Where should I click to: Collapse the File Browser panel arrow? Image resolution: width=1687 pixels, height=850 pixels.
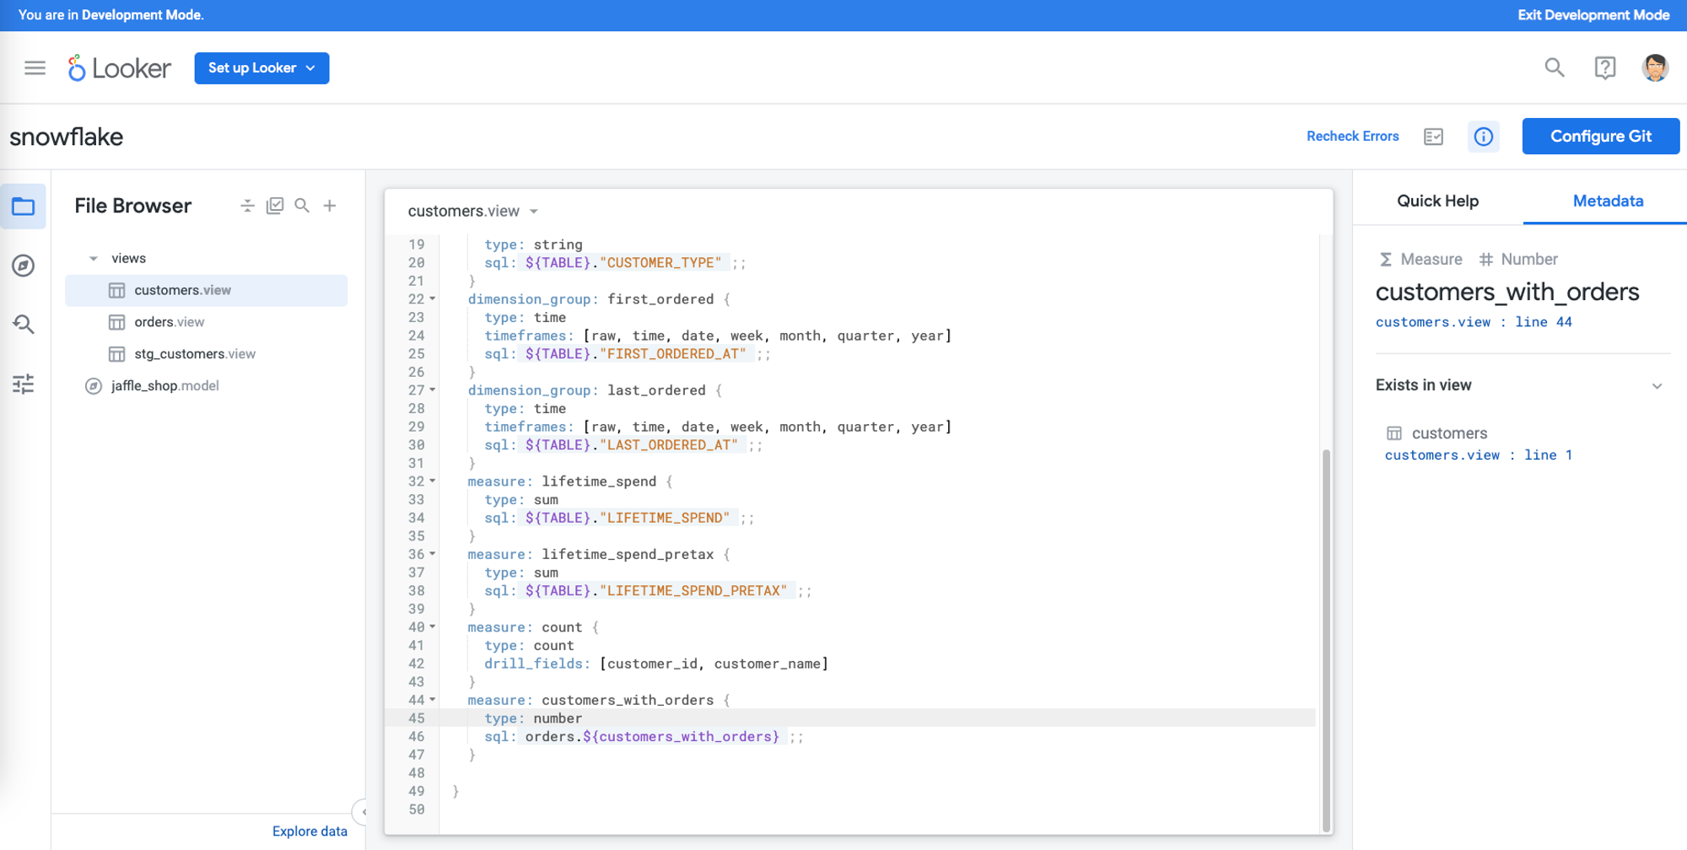(361, 813)
